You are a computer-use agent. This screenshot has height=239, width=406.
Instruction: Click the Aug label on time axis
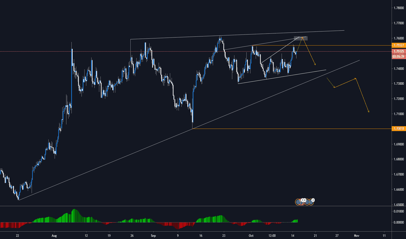tap(54, 236)
